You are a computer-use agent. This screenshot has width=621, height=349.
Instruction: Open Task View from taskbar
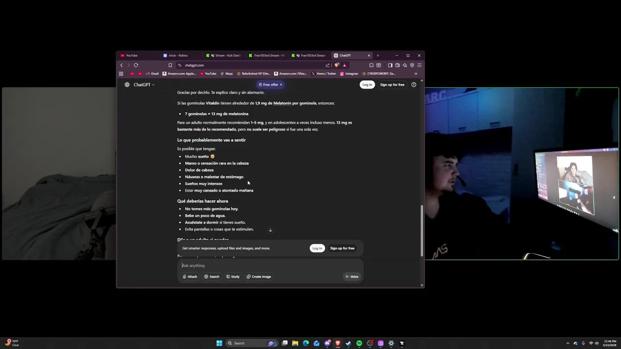point(285,343)
